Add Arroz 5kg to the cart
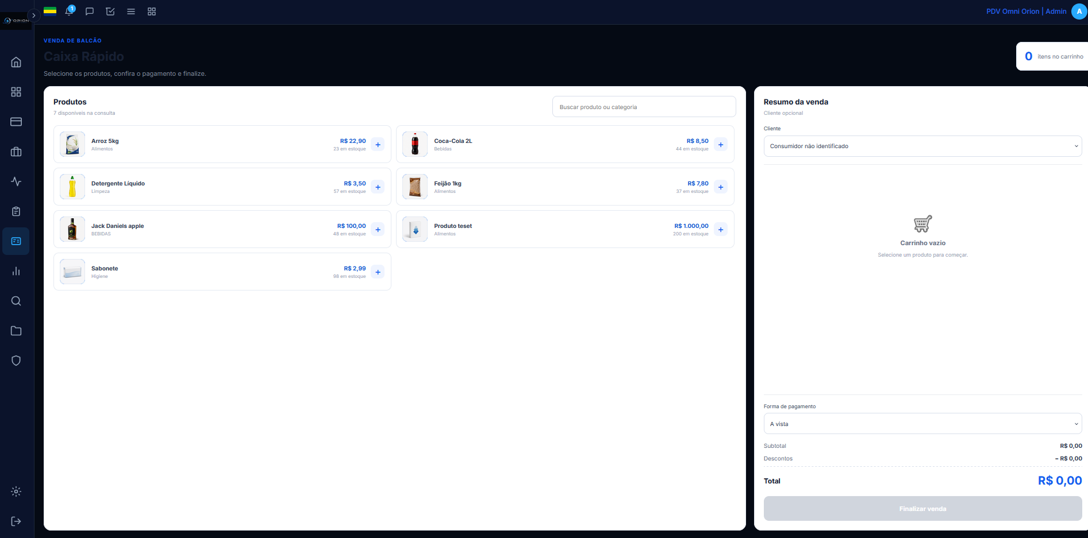 click(x=378, y=145)
